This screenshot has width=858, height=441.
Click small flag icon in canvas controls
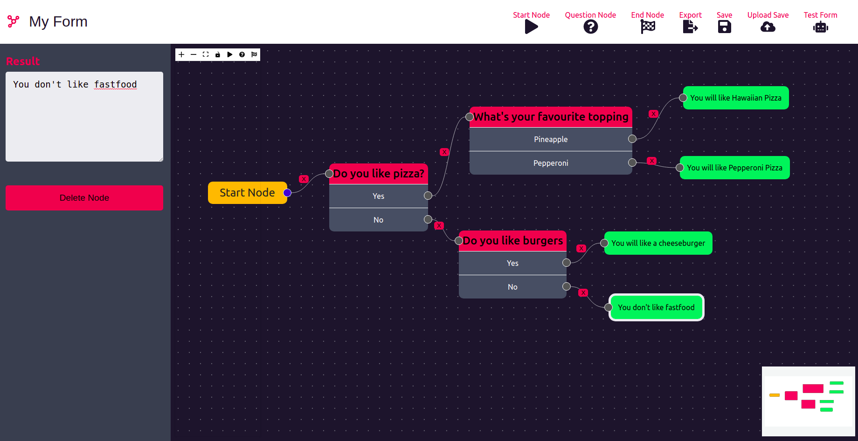coord(254,54)
